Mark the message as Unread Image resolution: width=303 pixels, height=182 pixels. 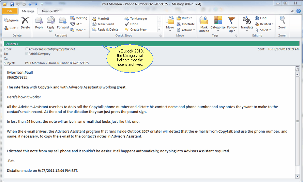click(204, 24)
